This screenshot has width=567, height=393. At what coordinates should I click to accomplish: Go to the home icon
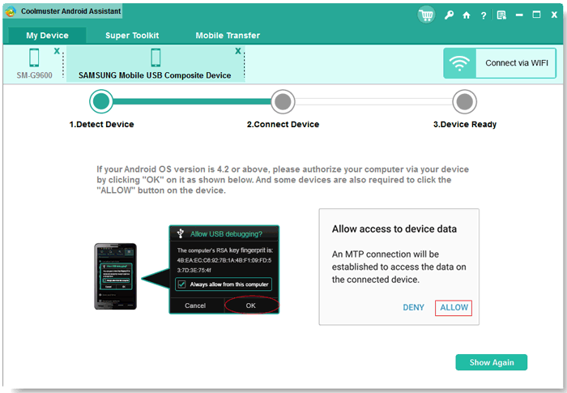[467, 15]
